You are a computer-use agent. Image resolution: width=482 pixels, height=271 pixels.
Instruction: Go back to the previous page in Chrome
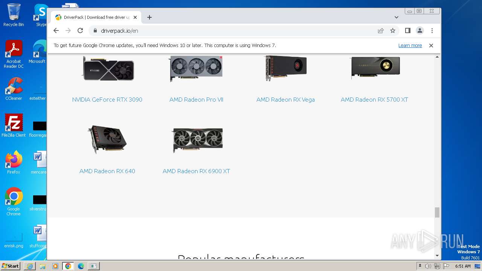56,30
